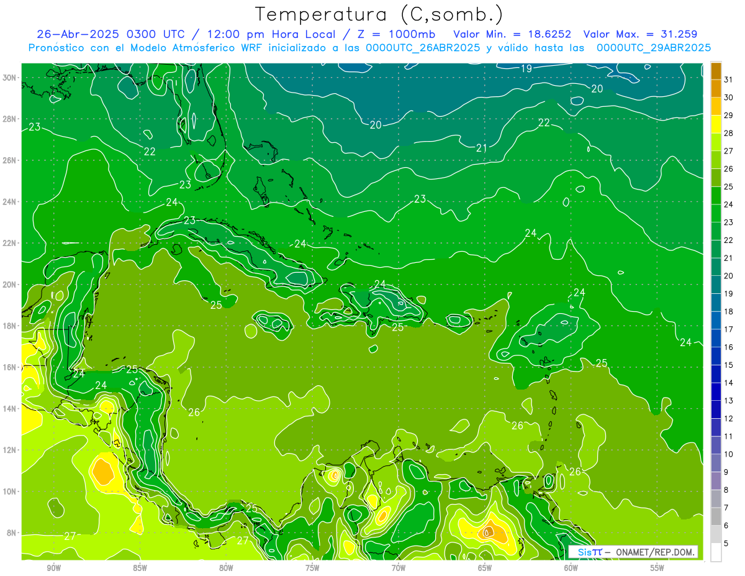Click the '55W' longitude label
This screenshot has height=576, width=745.
pos(657,568)
